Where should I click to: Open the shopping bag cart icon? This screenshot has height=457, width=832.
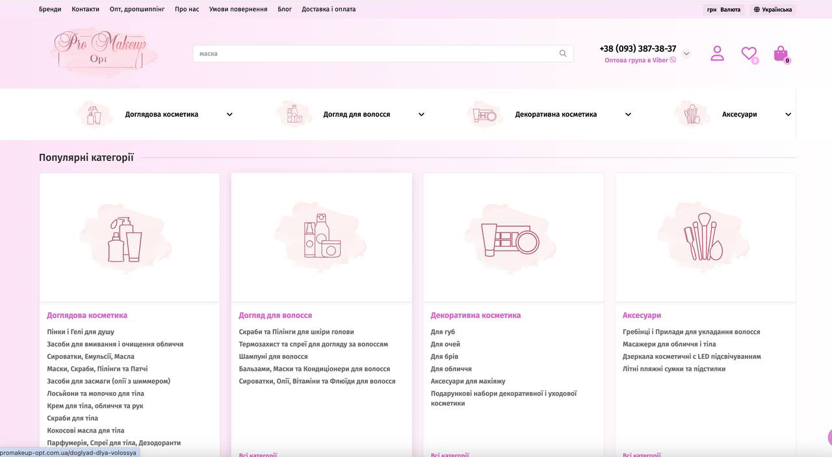point(781,54)
